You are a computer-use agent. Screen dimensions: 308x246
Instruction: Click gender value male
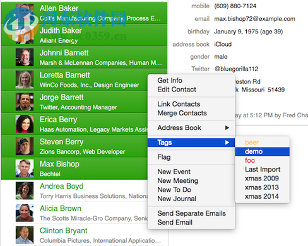[221, 57]
